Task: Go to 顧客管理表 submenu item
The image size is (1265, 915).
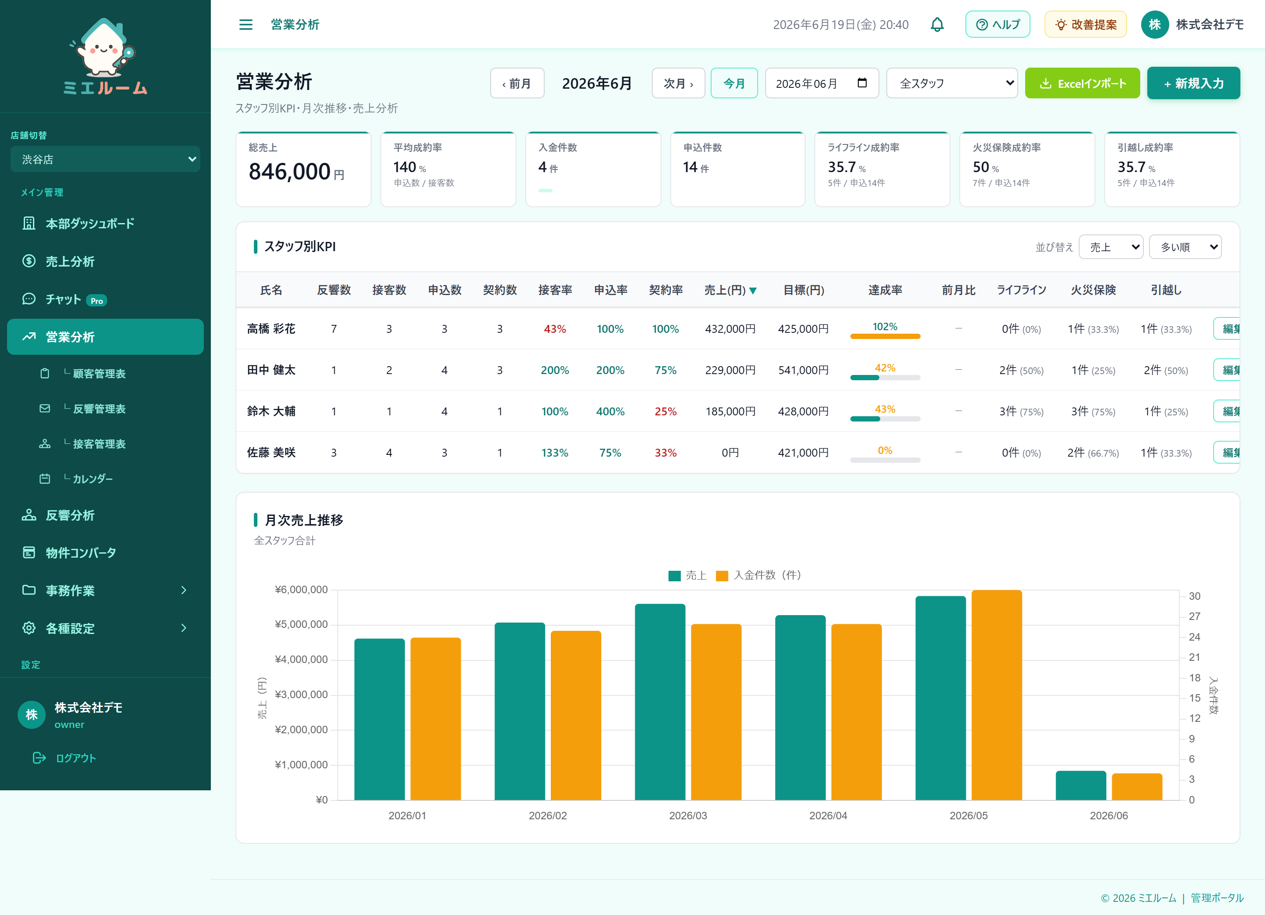Action: (105, 374)
